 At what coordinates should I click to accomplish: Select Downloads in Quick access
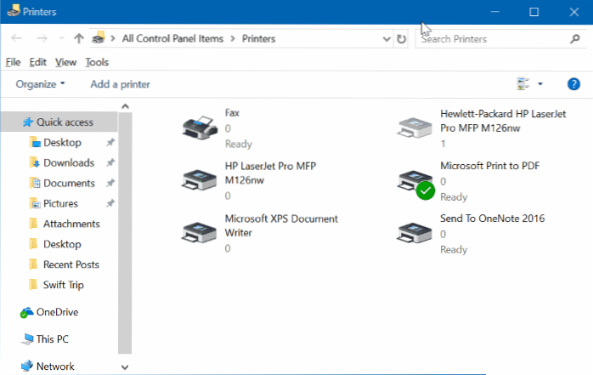click(x=68, y=162)
